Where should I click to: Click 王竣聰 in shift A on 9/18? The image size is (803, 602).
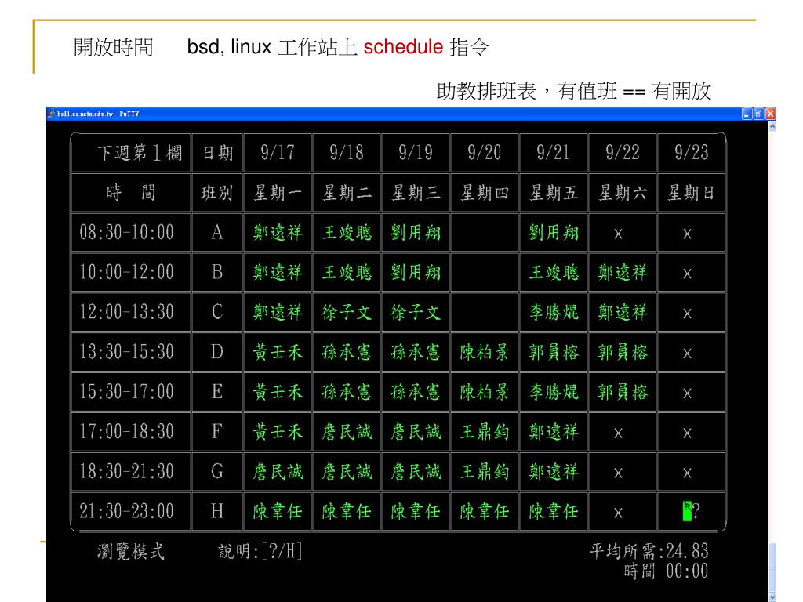[x=347, y=232]
